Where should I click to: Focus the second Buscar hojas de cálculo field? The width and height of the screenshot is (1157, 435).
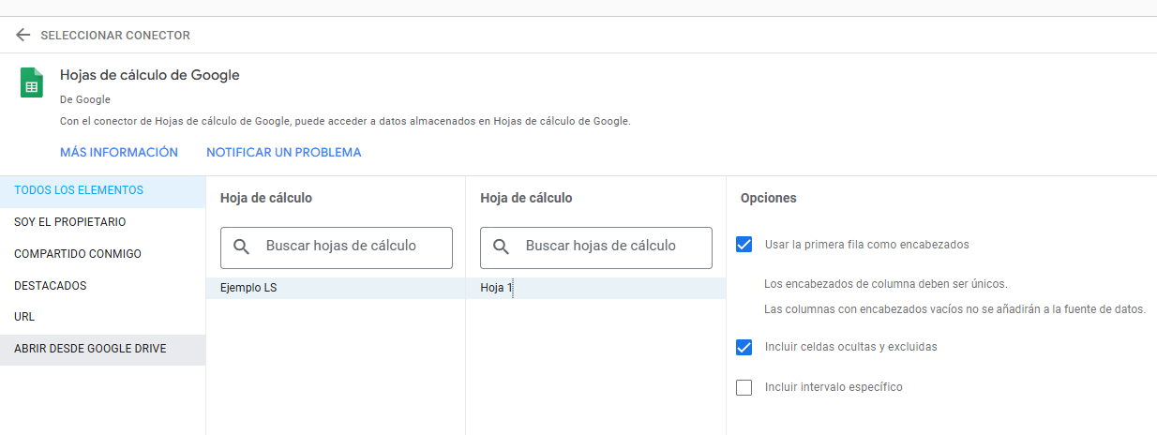coord(596,247)
